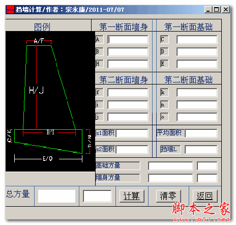Click the wide 基础方量 output field

(170, 166)
